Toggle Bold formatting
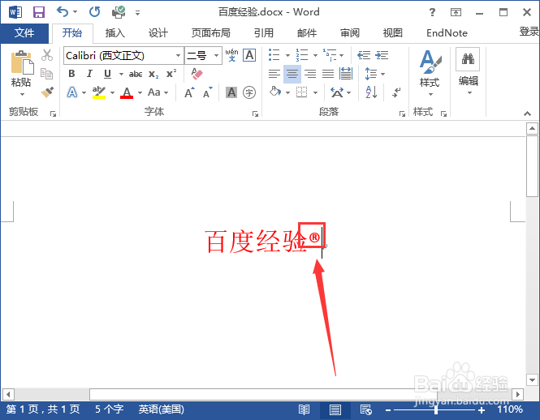The image size is (540, 420). pos(71,74)
